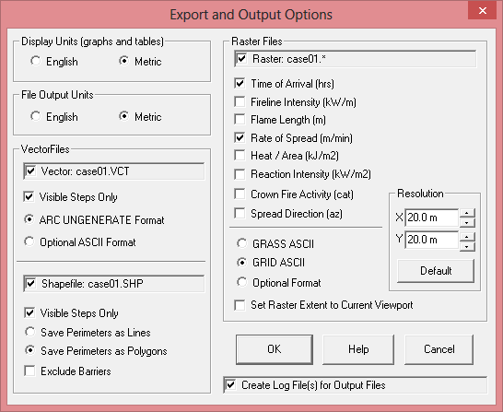This screenshot has width=503, height=412.
Task: Enable Heat / Area (kJ/m2) output
Action: [240, 155]
